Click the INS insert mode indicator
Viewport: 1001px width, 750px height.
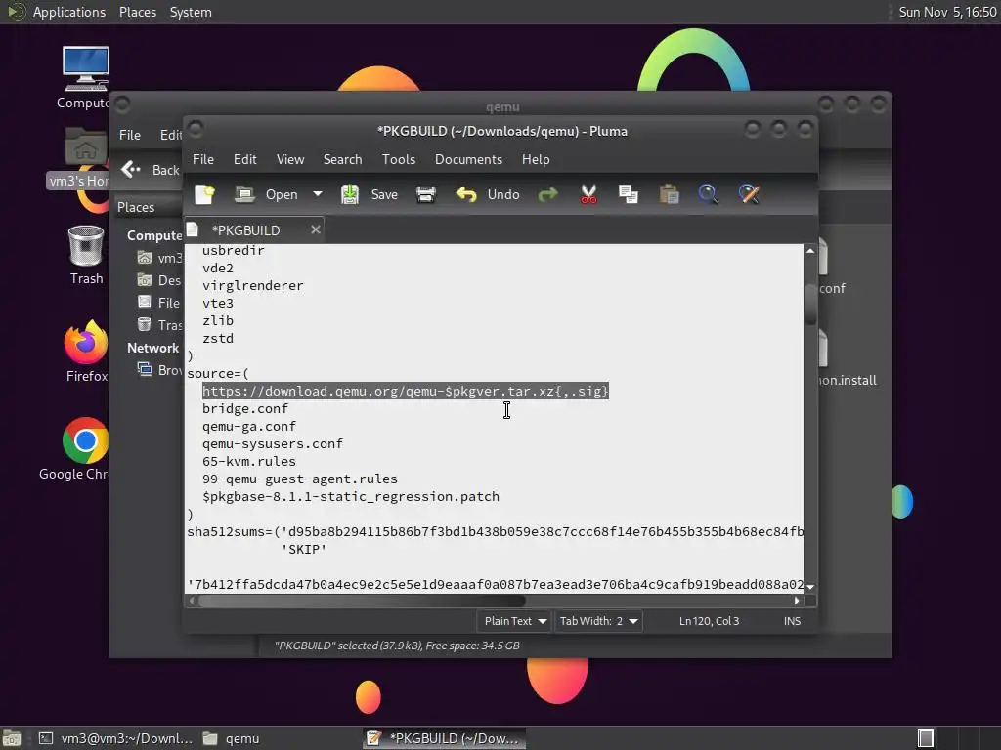792,621
